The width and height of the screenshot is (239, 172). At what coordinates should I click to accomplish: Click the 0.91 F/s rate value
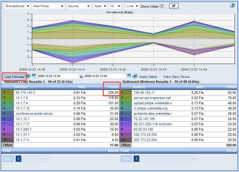[x=79, y=92]
